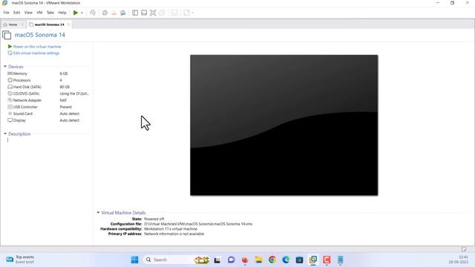The width and height of the screenshot is (475, 267).
Task: Open the red Camtasia taskbar icon
Action: click(x=327, y=260)
